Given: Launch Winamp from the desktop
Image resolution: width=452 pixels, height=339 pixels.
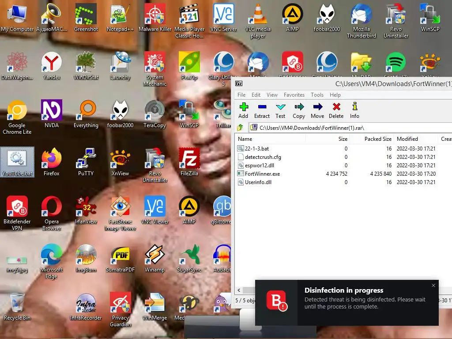Looking at the screenshot, I should (x=155, y=258).
